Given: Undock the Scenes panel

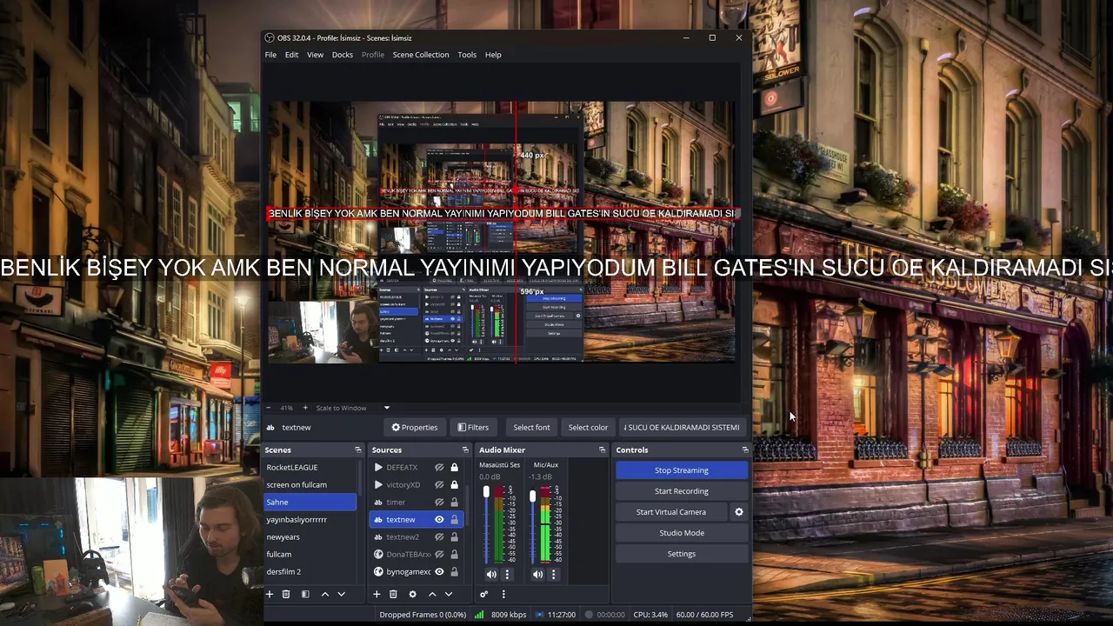Looking at the screenshot, I should [357, 450].
